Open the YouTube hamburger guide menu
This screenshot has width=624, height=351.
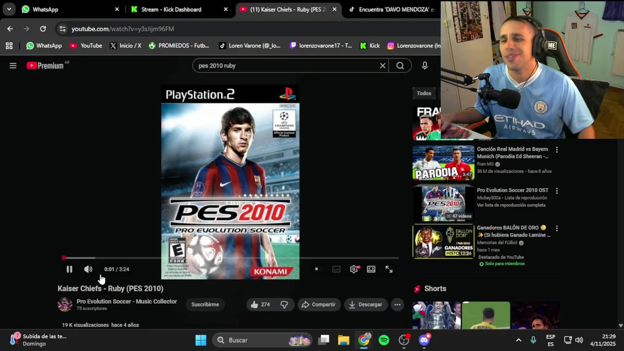(13, 65)
